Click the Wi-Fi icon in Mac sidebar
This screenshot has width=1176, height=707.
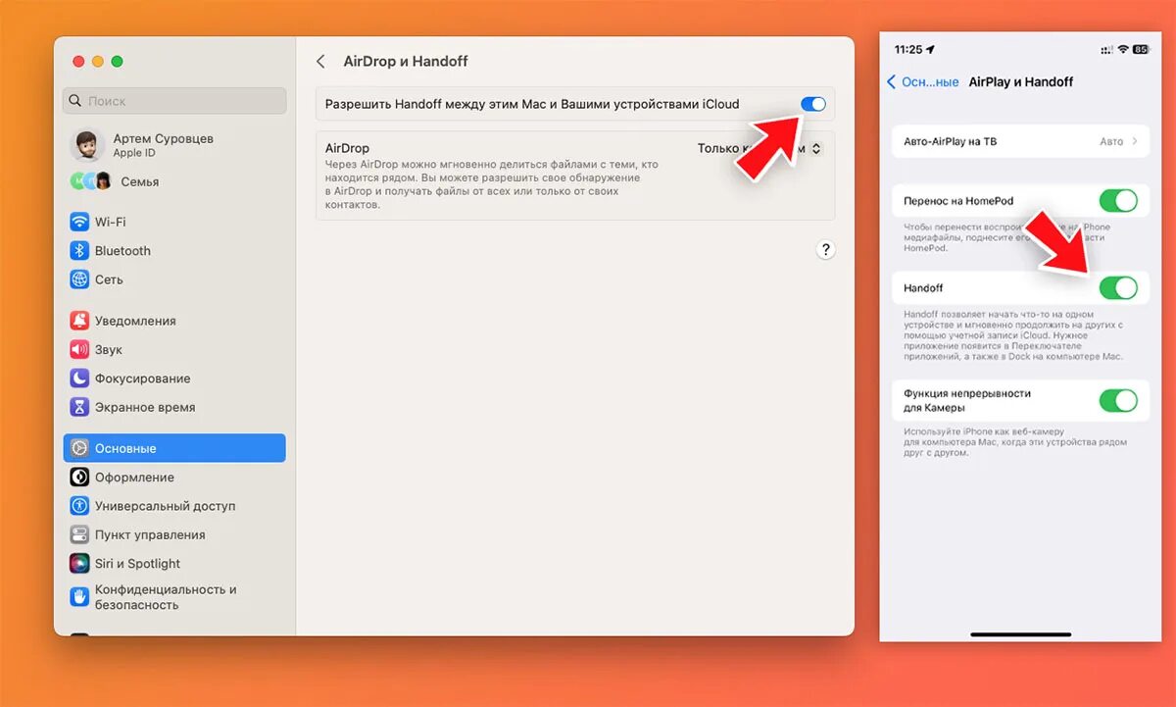(x=79, y=222)
